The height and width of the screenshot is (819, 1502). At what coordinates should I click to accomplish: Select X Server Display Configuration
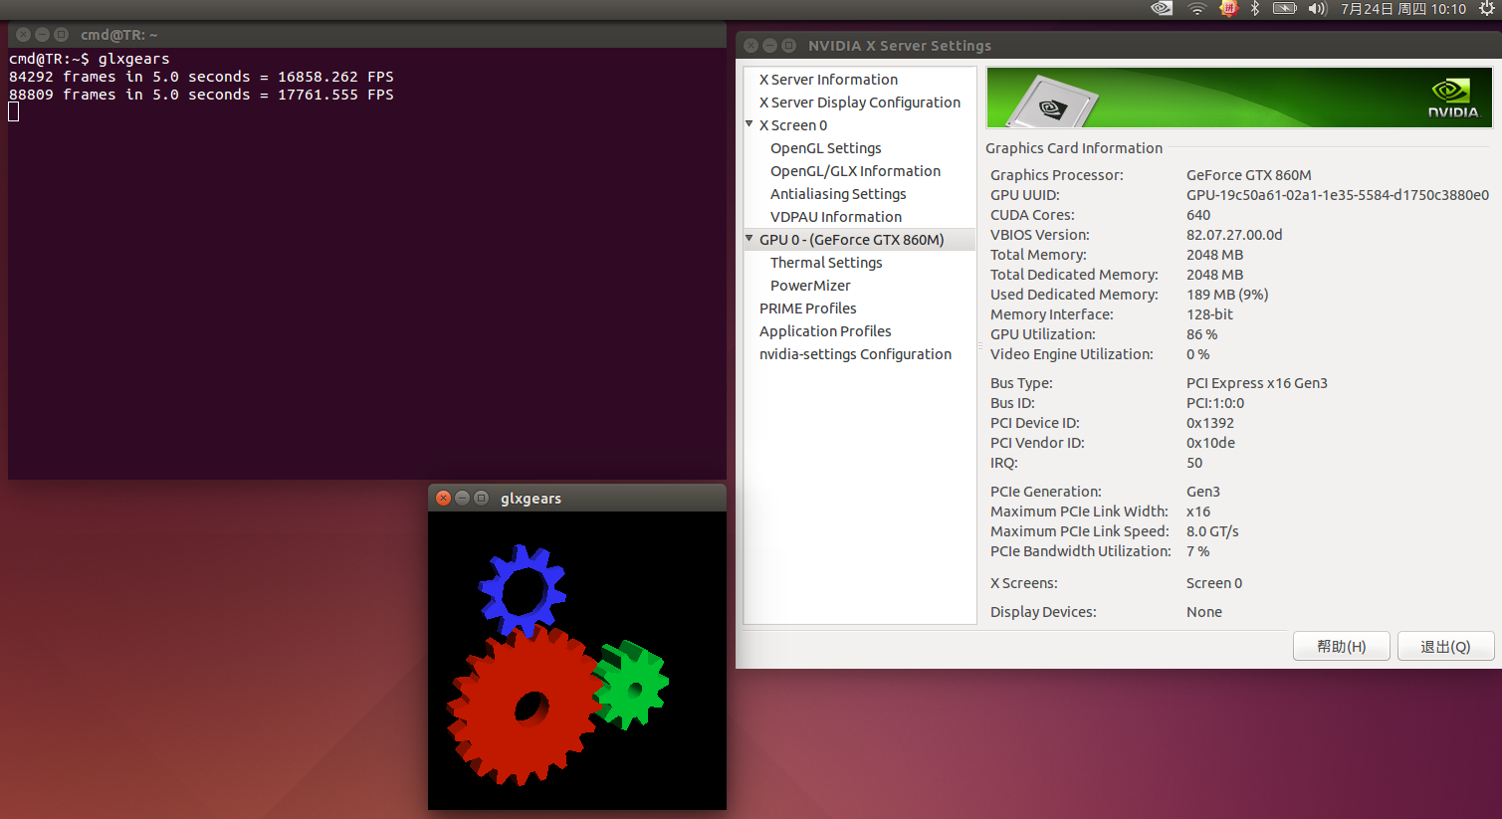[860, 102]
